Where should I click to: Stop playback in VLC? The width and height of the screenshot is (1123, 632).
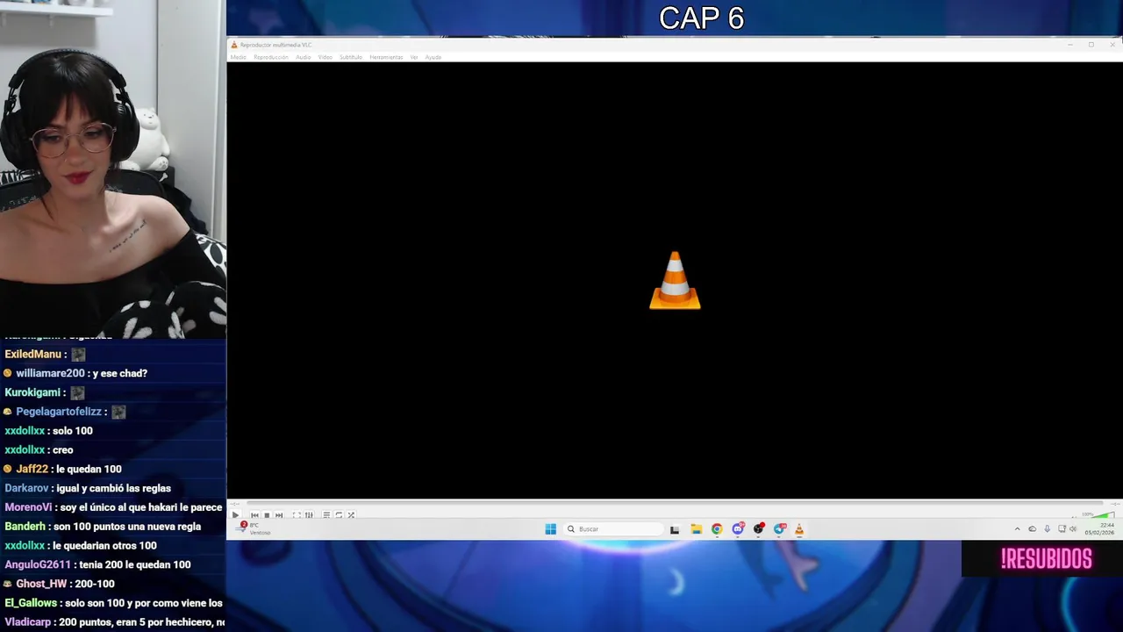coord(267,515)
